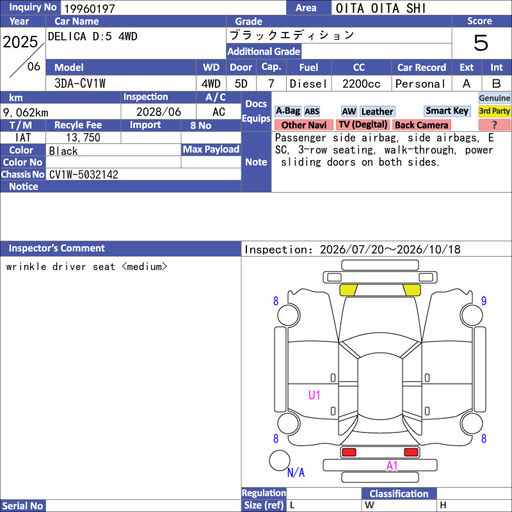
Task: Click the U1 damage marker on diagram
Action: 314,395
